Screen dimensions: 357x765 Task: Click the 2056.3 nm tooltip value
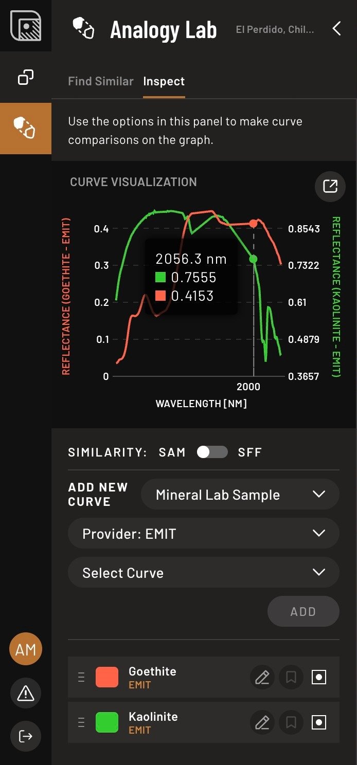[x=191, y=259]
